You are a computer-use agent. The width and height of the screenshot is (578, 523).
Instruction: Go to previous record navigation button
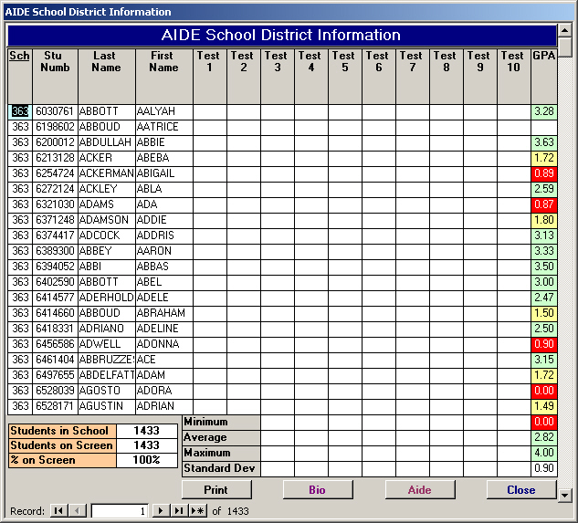click(77, 511)
